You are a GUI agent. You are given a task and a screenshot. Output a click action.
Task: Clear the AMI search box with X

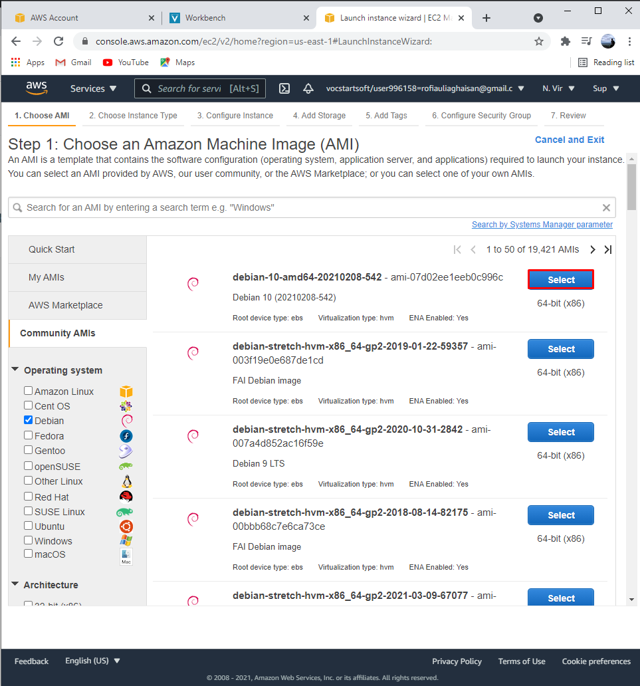(x=606, y=208)
